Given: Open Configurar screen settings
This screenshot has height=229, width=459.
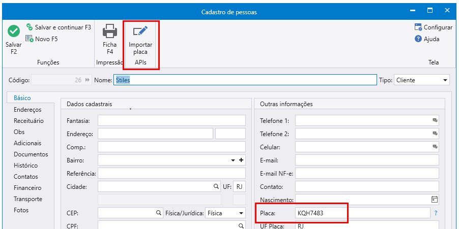Looking at the screenshot, I should [x=433, y=27].
